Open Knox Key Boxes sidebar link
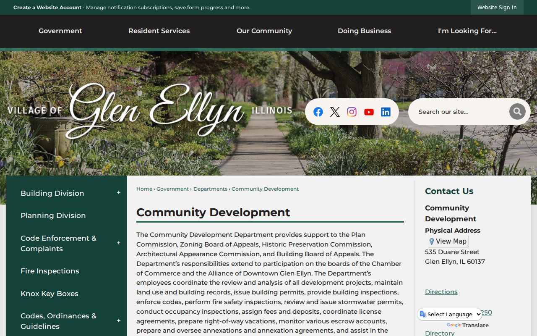The height and width of the screenshot is (336, 537). point(50,294)
